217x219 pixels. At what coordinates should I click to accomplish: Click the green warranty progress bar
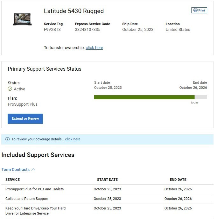click(x=144, y=97)
